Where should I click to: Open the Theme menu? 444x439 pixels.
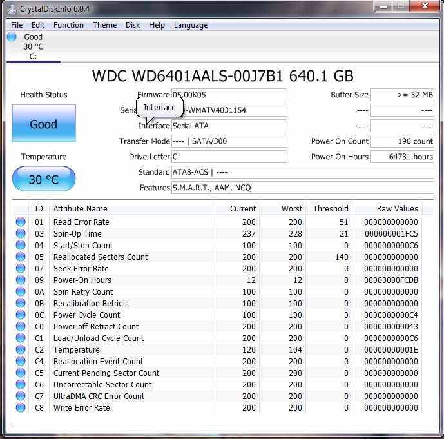click(104, 25)
